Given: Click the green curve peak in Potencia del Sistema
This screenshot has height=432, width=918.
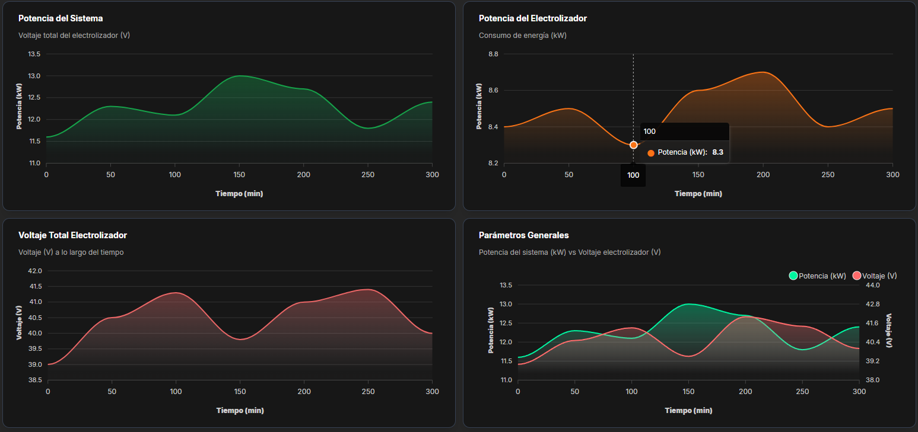Looking at the screenshot, I should (239, 76).
